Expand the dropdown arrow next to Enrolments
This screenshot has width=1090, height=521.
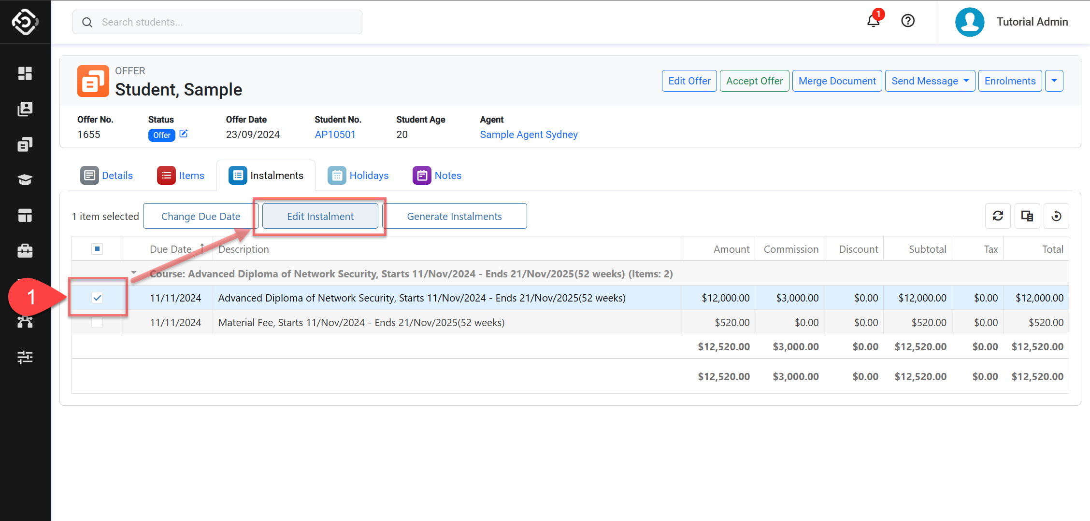click(x=1054, y=81)
